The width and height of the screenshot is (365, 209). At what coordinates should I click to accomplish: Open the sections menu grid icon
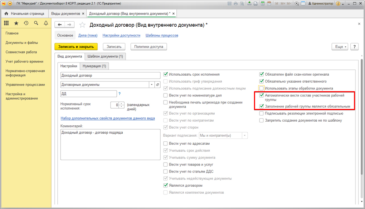pos(6,23)
